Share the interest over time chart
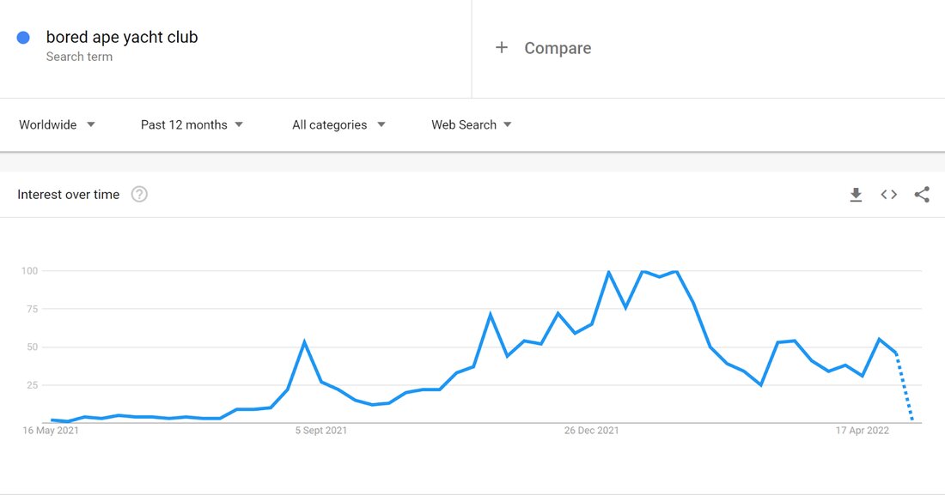Image resolution: width=945 pixels, height=495 pixels. point(922,195)
